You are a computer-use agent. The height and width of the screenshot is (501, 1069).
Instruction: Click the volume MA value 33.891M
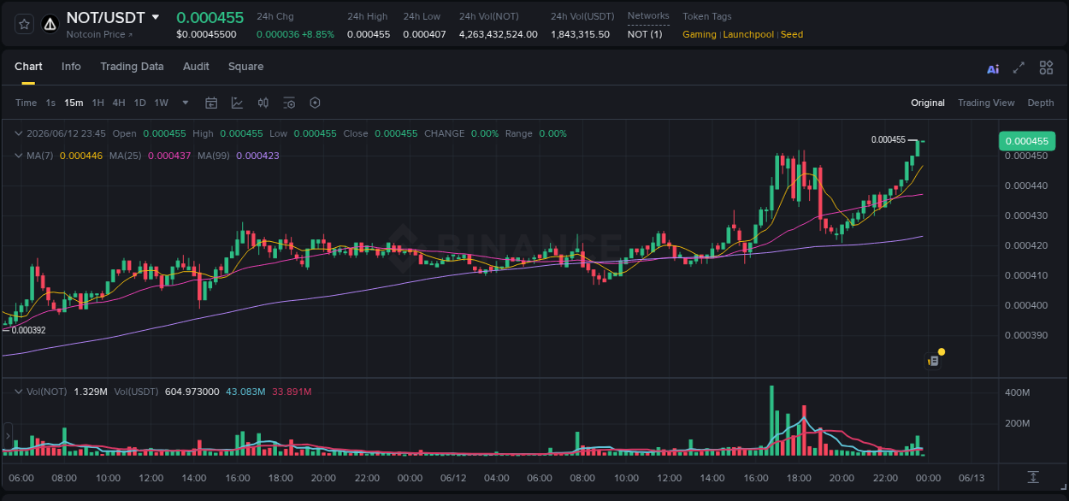coord(292,392)
